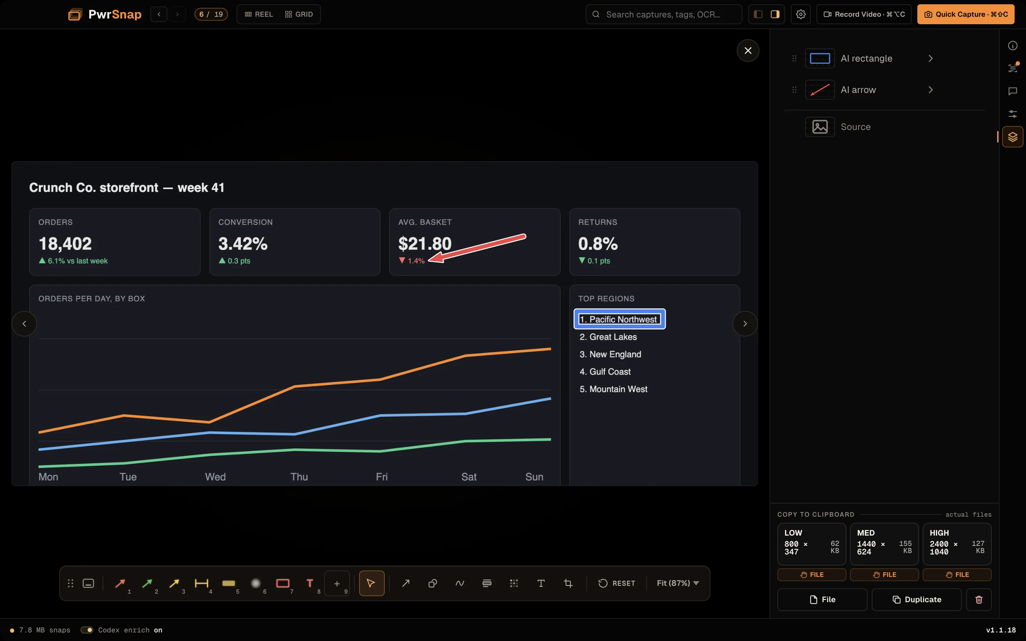Choose the shapes tool
1026x641 pixels.
433,583
